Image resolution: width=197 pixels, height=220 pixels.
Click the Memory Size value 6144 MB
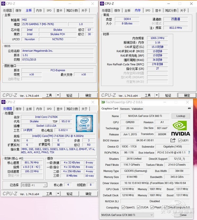[x=132, y=177]
